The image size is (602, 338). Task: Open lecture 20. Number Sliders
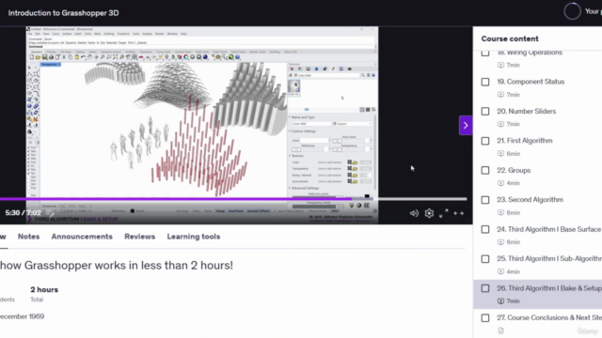527,111
